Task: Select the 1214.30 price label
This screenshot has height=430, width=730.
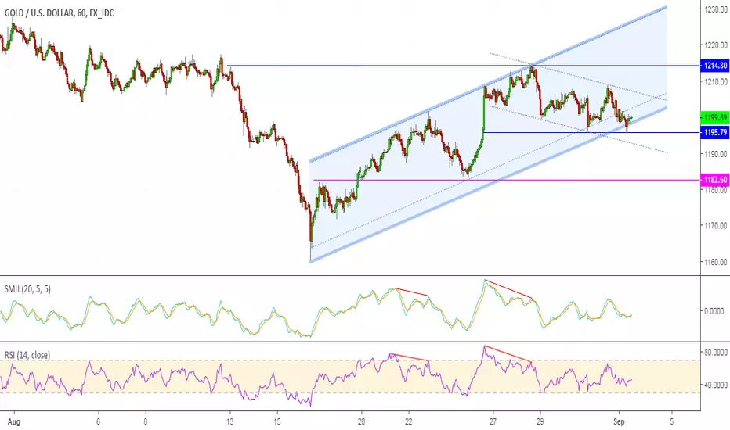Action: tap(714, 66)
